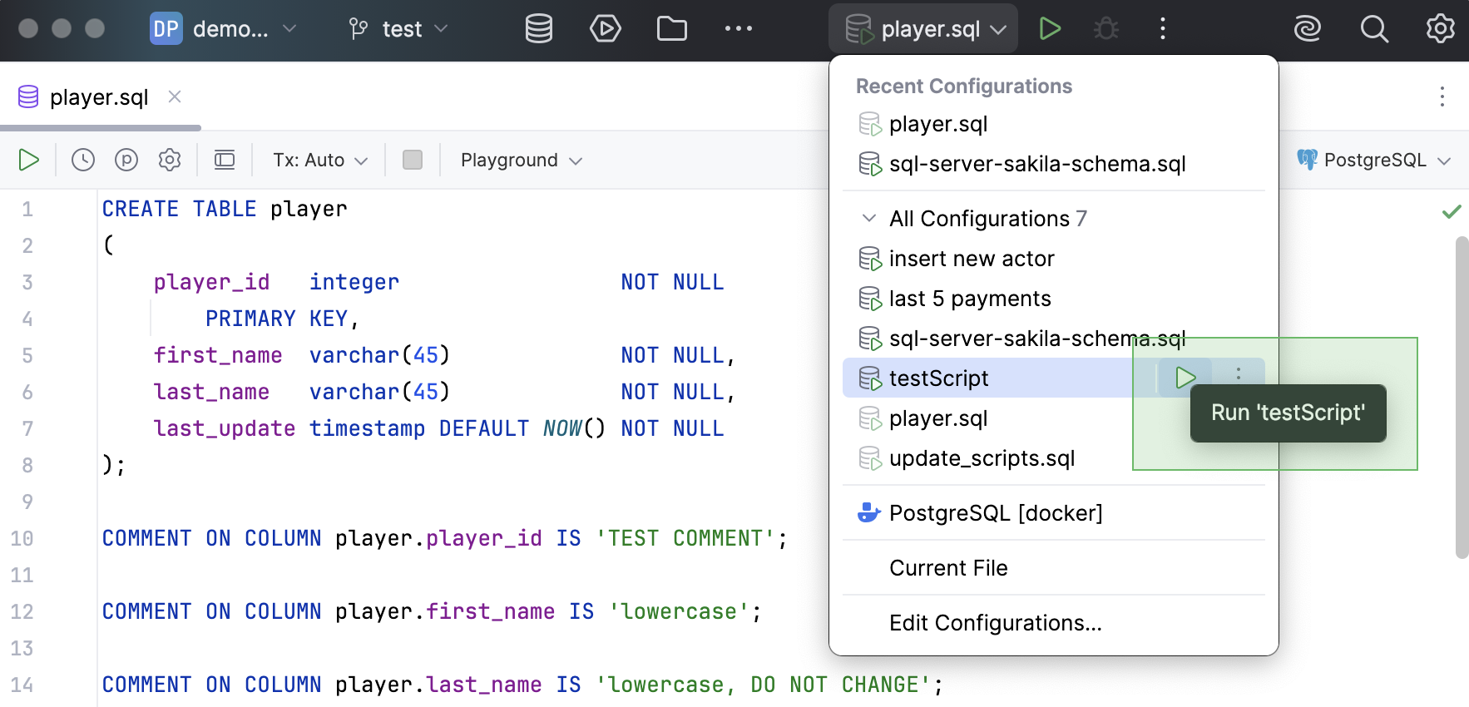Open the Services tool window icon
The width and height of the screenshot is (1469, 707).
click(x=605, y=29)
